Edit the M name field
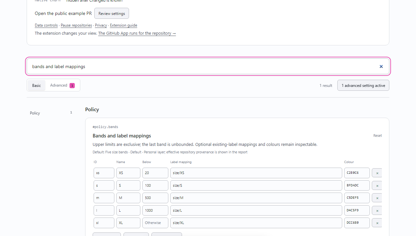 pos(128,198)
